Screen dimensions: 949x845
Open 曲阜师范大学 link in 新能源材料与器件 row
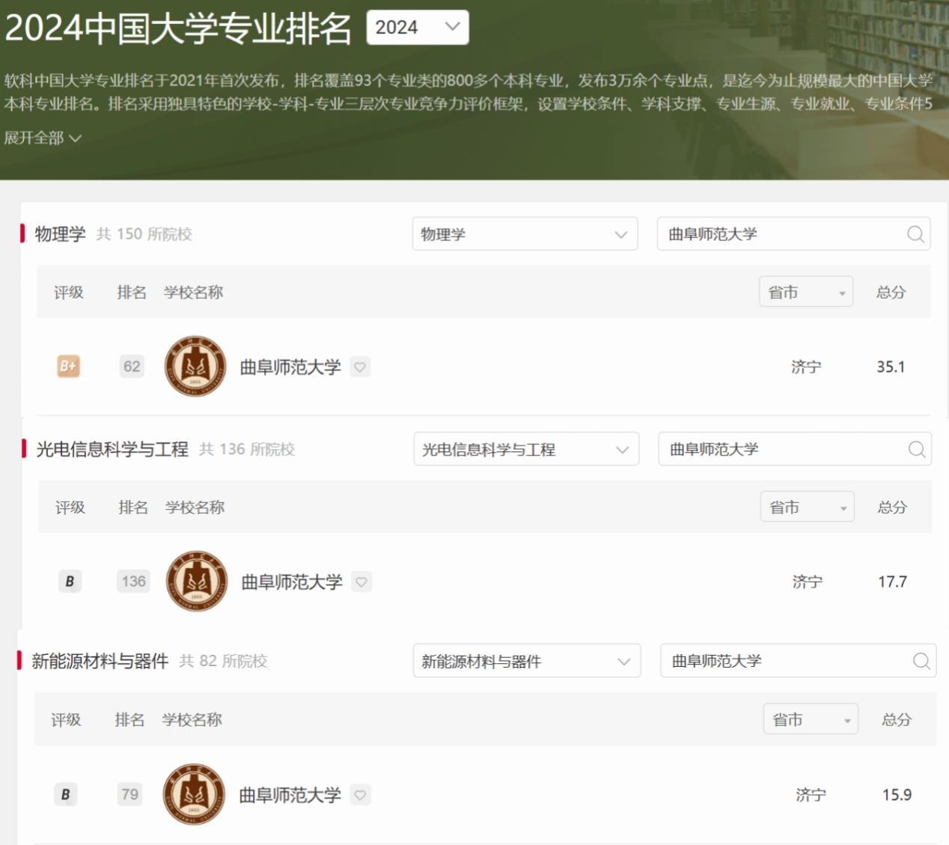[x=289, y=795]
